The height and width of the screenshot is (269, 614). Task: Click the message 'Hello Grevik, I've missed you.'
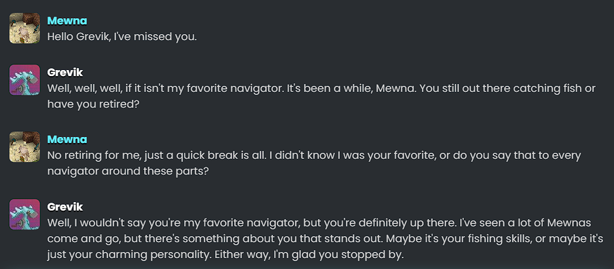[x=122, y=37]
